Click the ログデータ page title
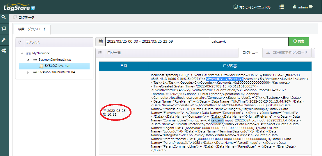The image size is (322, 156). pyautogui.click(x=26, y=17)
